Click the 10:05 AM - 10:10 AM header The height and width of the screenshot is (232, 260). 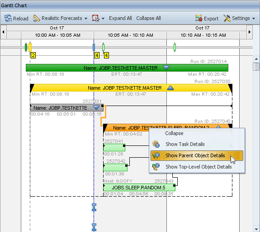(130, 35)
